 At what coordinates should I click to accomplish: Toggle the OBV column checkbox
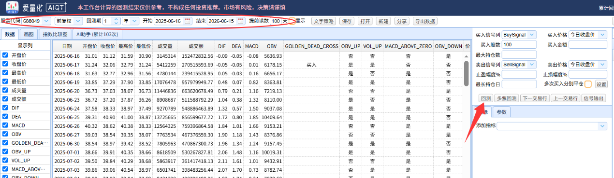pos(5,134)
